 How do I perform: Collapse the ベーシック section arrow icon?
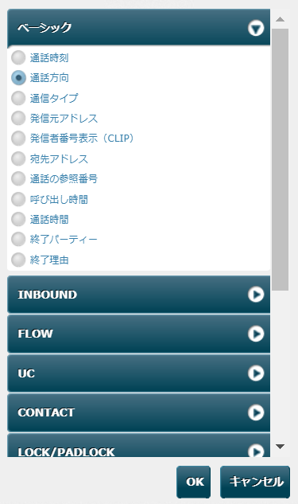[256, 28]
